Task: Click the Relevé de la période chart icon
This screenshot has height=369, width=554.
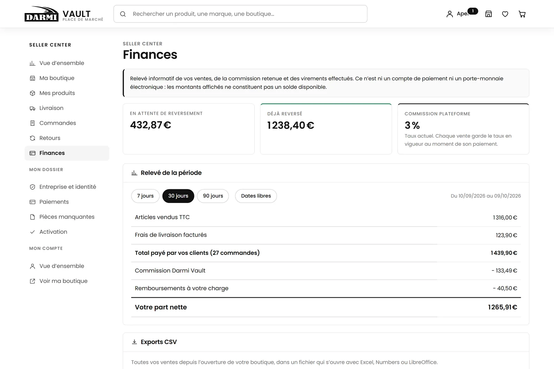Action: (134, 173)
